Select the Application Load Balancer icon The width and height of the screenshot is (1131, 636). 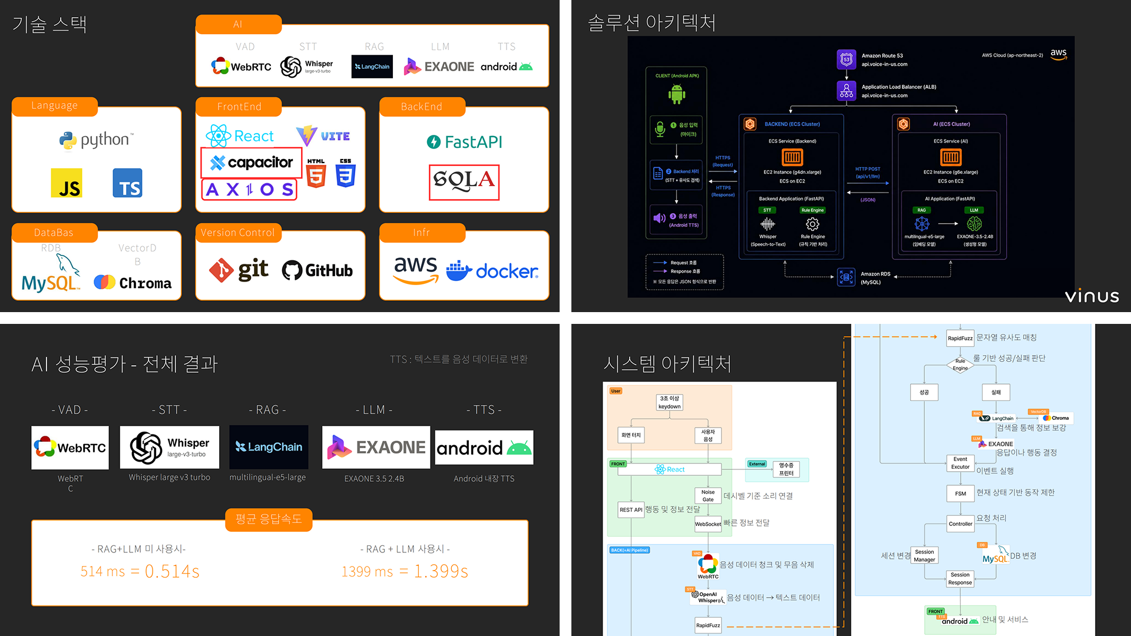(846, 91)
